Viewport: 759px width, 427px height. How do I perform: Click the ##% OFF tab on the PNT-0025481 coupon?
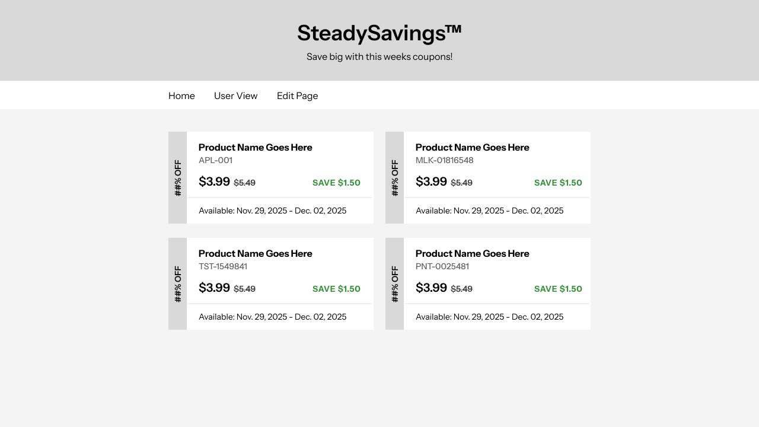pyautogui.click(x=395, y=283)
